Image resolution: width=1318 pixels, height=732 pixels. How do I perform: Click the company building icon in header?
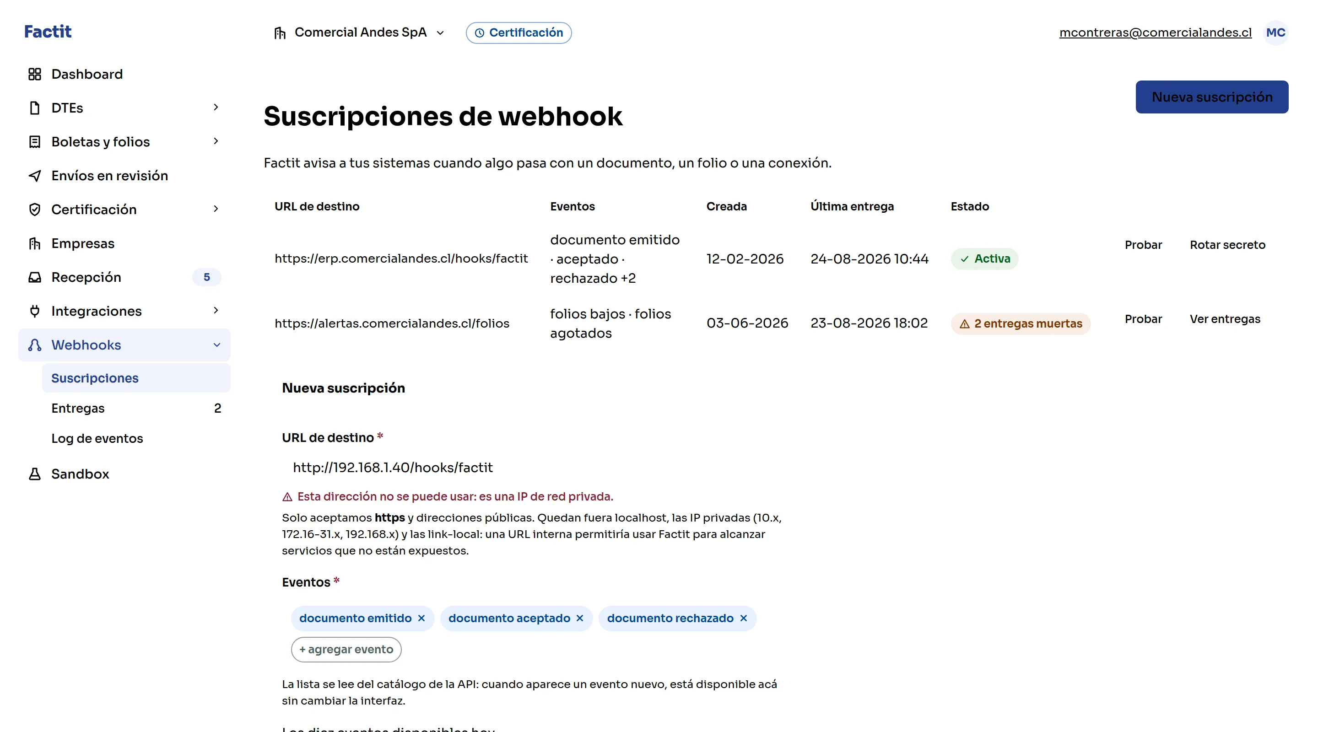click(x=280, y=33)
